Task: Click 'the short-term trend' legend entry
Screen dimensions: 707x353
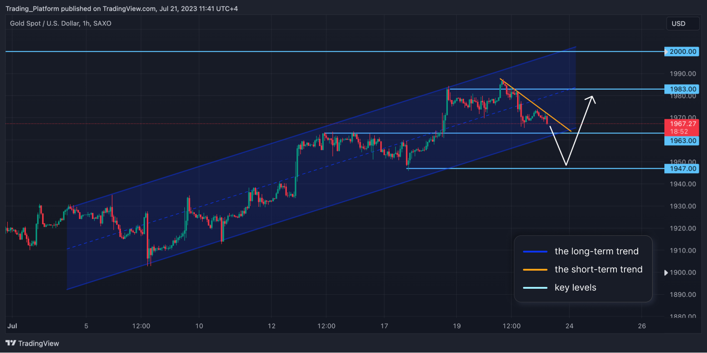Action: pyautogui.click(x=598, y=269)
